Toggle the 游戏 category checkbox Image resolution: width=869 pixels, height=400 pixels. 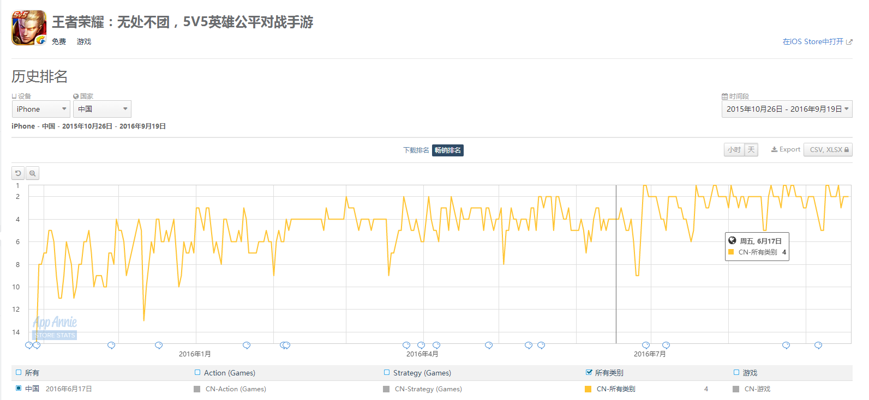[736, 372]
